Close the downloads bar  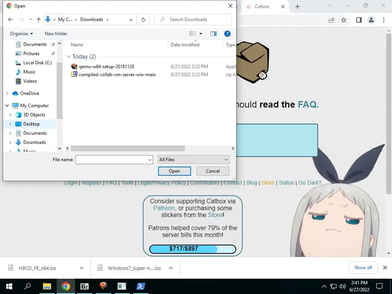385,268
